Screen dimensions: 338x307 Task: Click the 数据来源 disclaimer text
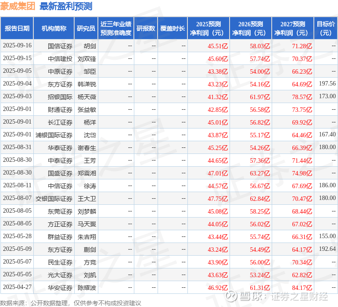pos(71,303)
